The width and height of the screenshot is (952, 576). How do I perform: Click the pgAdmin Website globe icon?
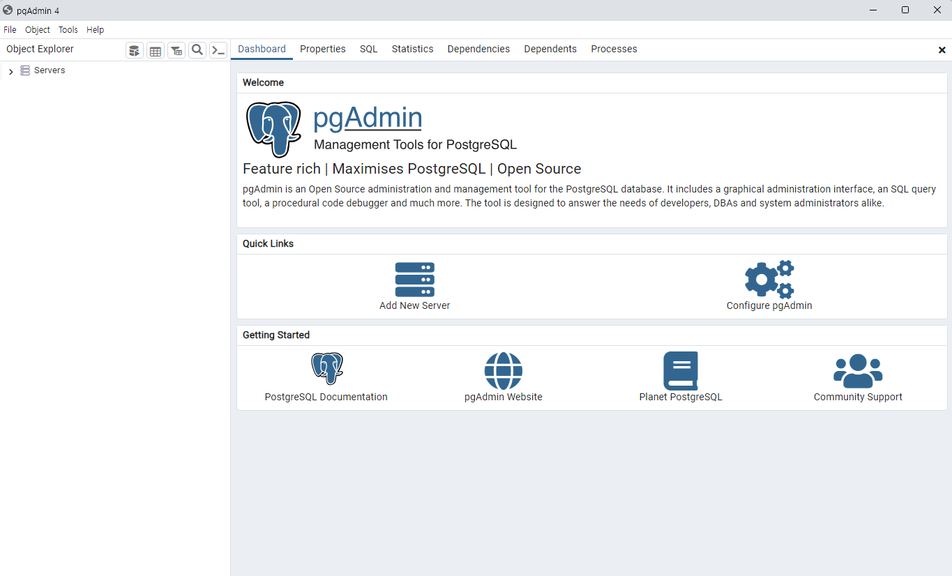tap(504, 371)
